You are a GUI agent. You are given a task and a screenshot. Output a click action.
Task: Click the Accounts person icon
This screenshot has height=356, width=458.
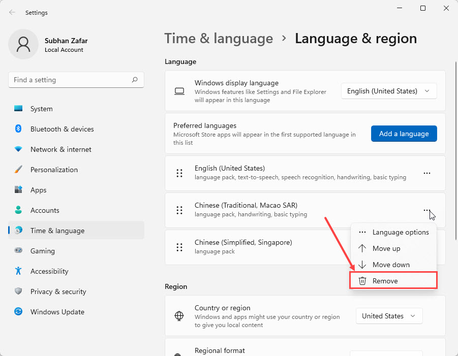tap(18, 210)
